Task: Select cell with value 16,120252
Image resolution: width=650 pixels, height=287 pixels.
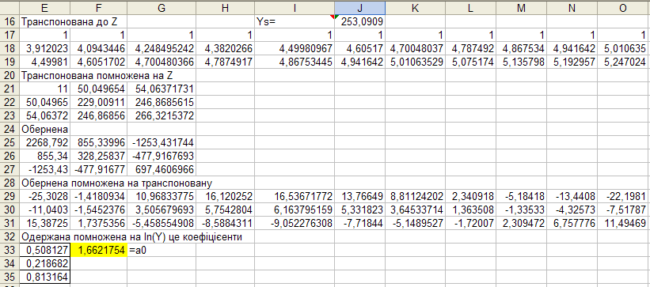Action: click(225, 197)
